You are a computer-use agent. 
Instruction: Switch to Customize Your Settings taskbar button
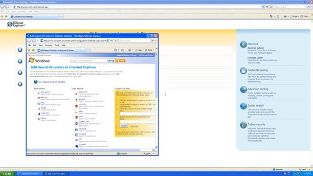30,174
